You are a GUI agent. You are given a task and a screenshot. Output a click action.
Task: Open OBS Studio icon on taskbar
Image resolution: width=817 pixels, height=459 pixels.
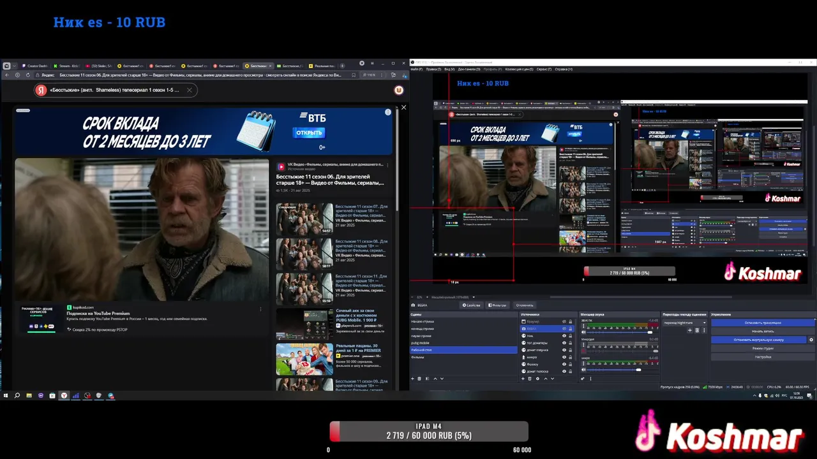(87, 395)
